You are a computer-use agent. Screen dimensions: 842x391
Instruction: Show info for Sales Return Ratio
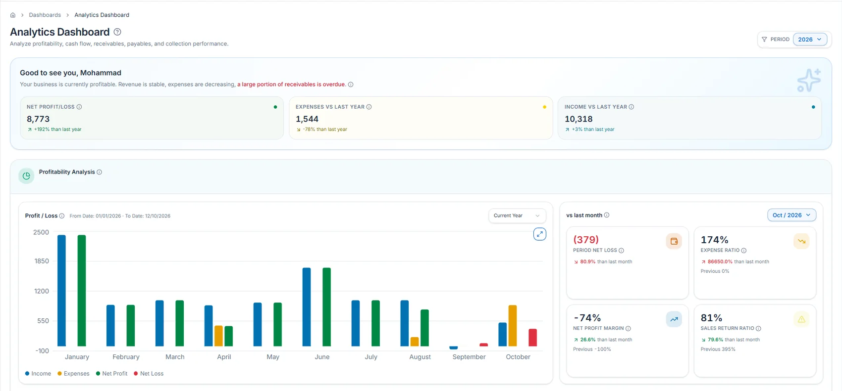tap(759, 329)
